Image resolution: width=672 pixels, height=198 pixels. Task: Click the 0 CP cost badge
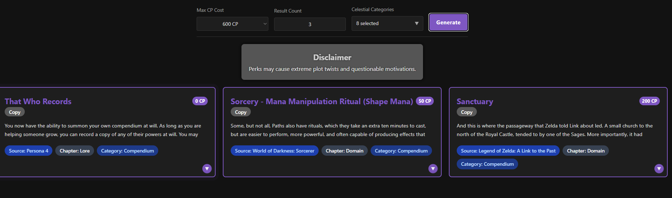pyautogui.click(x=200, y=101)
